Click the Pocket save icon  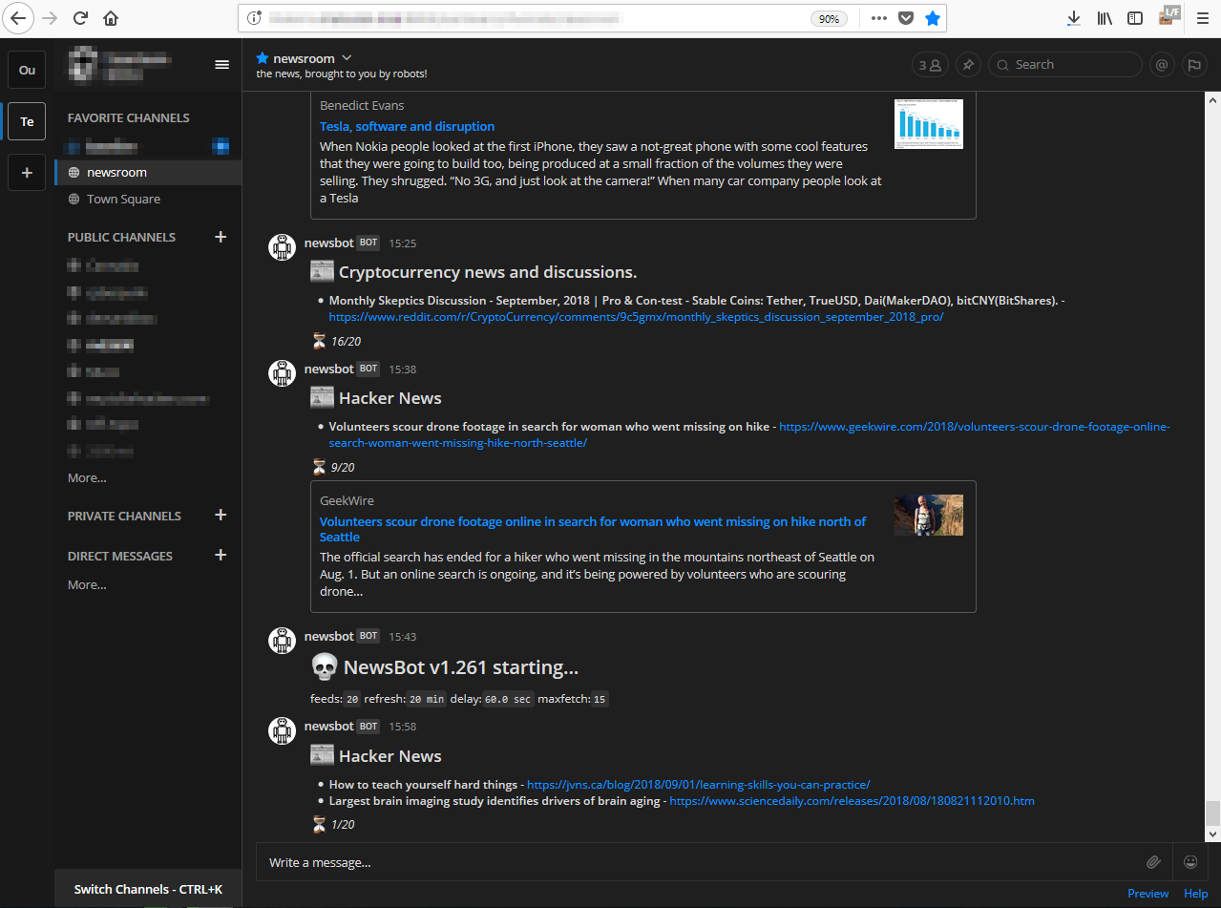pos(906,18)
